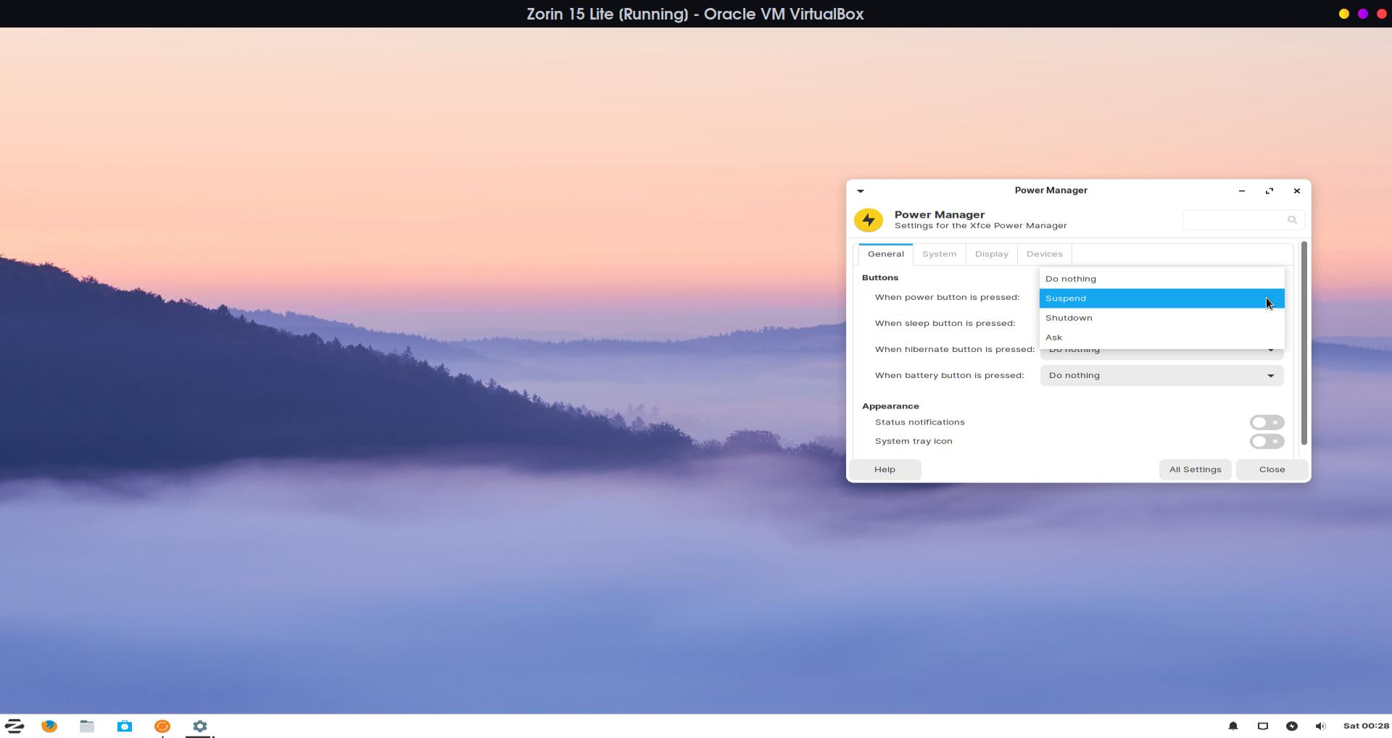Switch to the Display tab
1392x738 pixels.
click(x=991, y=254)
